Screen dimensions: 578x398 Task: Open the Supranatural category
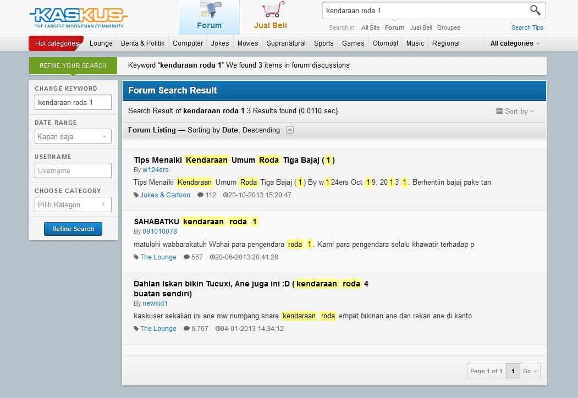[286, 43]
